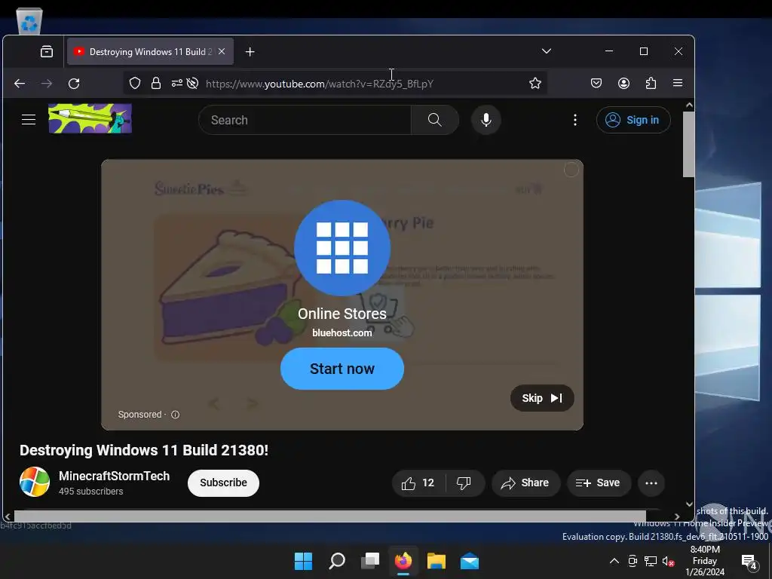Image resolution: width=772 pixels, height=579 pixels.
Task: Click the ad info icon beside Sponsored
Action: (x=175, y=415)
